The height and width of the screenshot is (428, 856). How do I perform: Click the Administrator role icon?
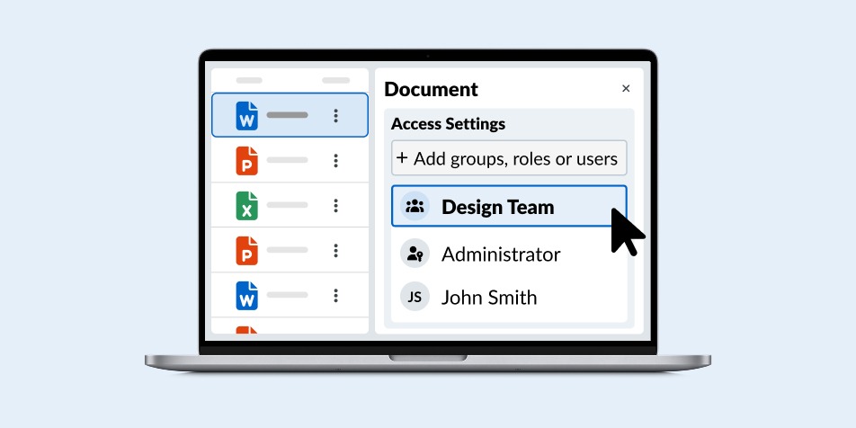tap(415, 254)
